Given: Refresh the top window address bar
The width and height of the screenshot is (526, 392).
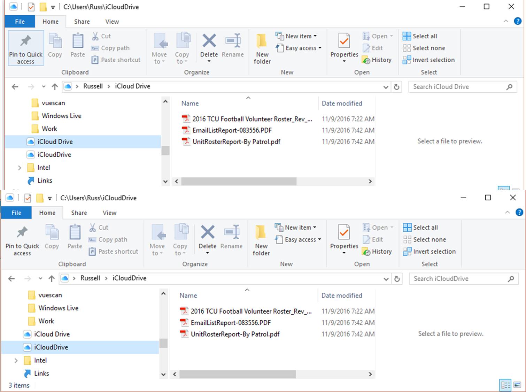Looking at the screenshot, I should 396,87.
